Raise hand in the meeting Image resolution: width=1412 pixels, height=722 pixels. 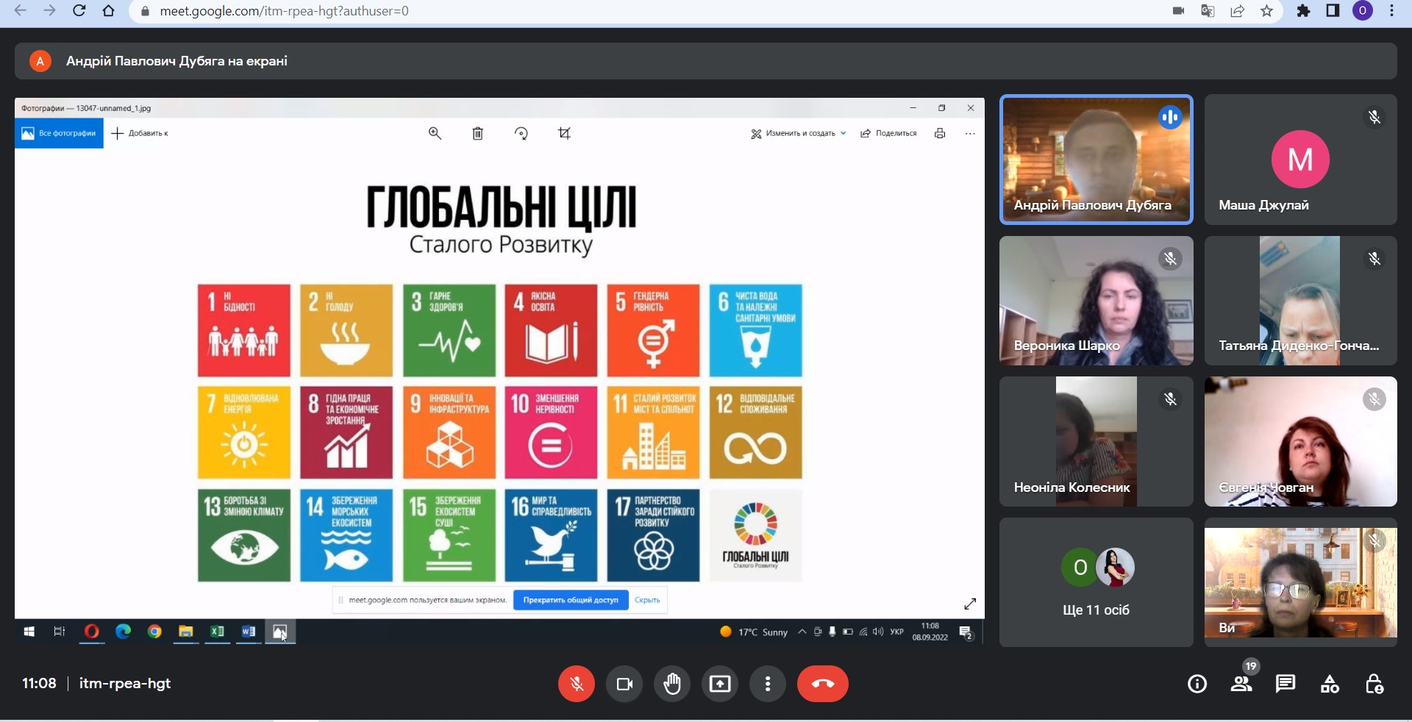click(x=672, y=684)
